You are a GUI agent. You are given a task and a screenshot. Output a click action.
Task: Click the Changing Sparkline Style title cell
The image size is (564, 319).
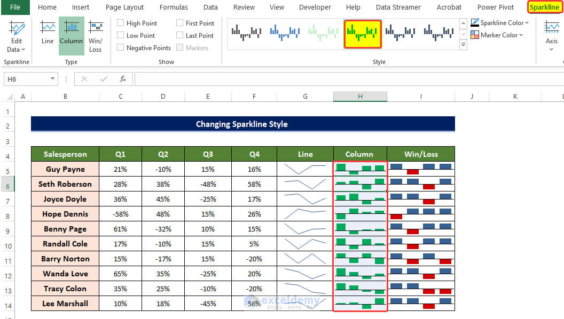(243, 124)
